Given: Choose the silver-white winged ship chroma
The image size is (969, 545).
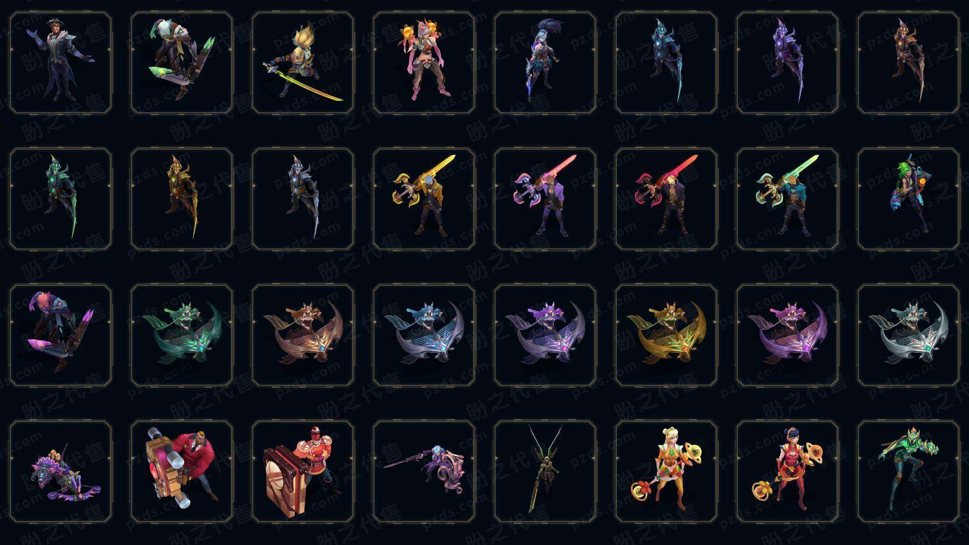Looking at the screenshot, I should pyautogui.click(x=908, y=335).
